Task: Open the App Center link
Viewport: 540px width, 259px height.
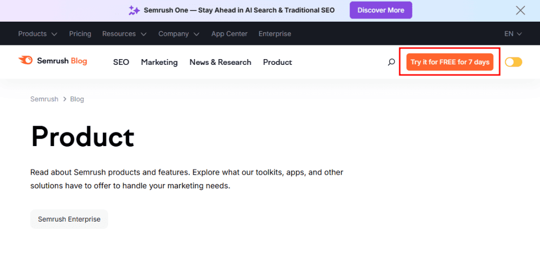Action: pos(229,34)
